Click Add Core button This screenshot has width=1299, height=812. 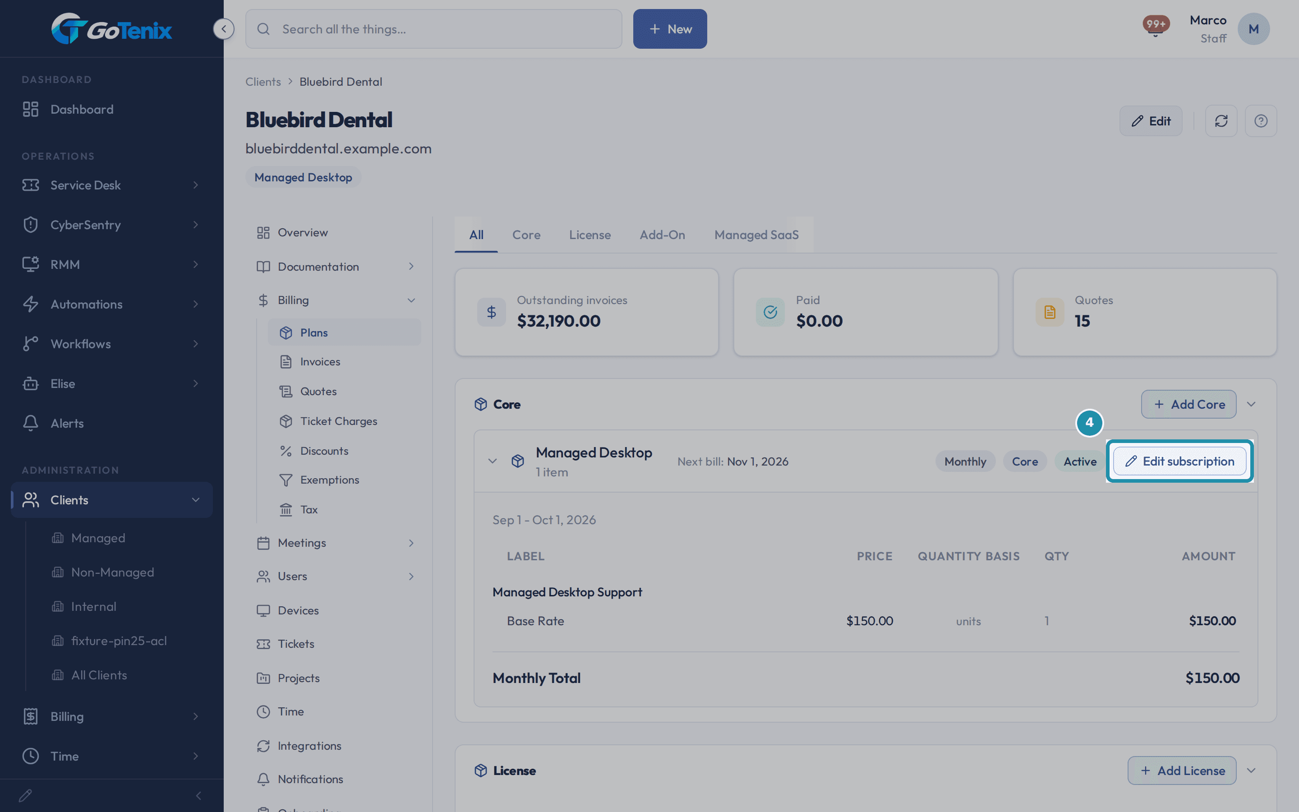[x=1188, y=404]
